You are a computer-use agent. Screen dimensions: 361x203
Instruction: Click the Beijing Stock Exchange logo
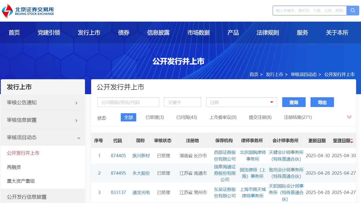pos(28,11)
